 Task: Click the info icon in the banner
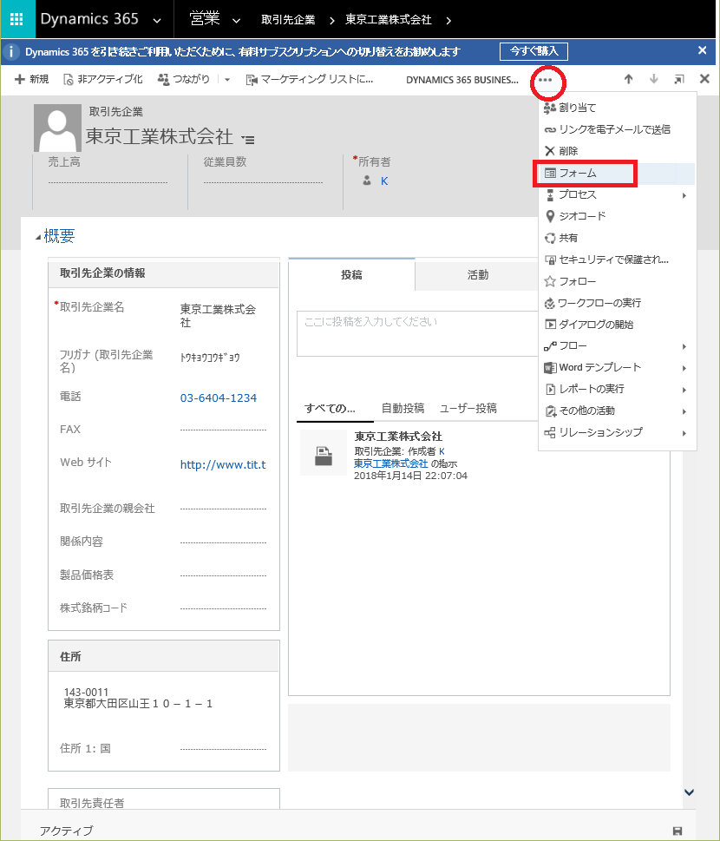pyautogui.click(x=10, y=52)
